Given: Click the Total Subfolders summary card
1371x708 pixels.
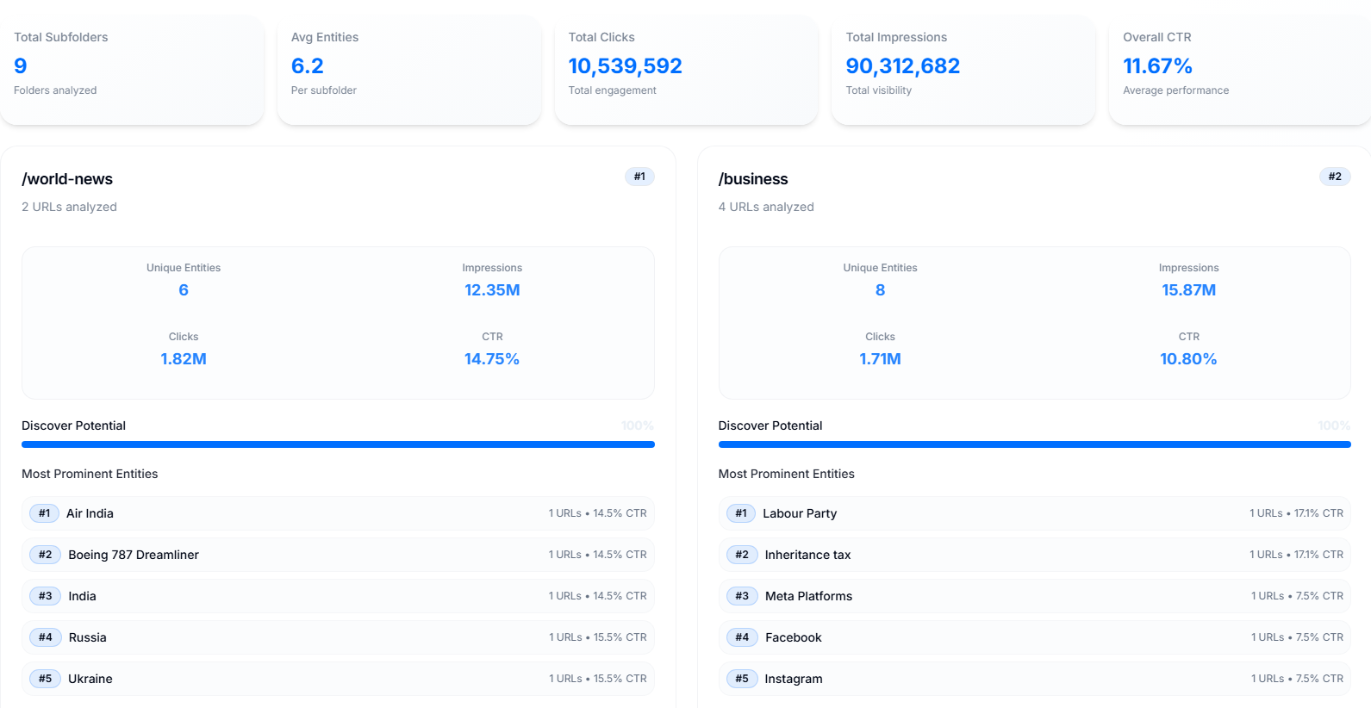Looking at the screenshot, I should coord(132,69).
